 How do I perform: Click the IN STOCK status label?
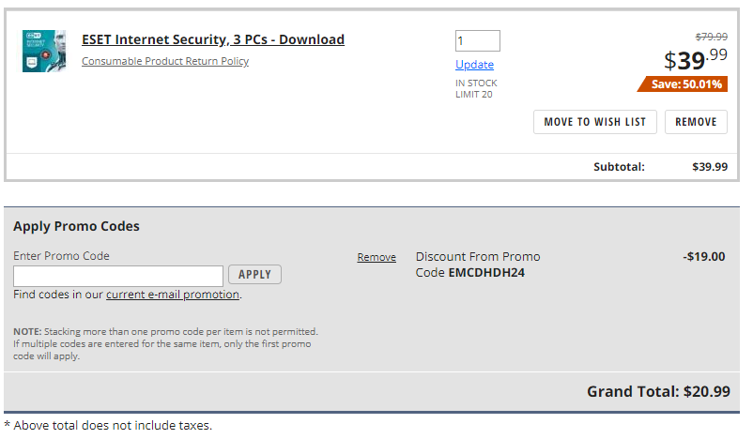[476, 83]
